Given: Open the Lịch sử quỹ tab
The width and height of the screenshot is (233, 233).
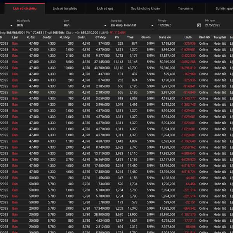Looking at the screenshot, I should (x=105, y=9).
